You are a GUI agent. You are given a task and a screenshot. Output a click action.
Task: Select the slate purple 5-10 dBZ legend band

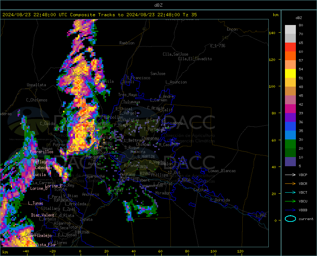[x=290, y=162]
